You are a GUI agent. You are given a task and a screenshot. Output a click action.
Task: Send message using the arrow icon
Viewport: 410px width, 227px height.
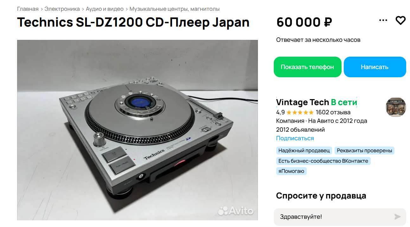click(x=397, y=217)
